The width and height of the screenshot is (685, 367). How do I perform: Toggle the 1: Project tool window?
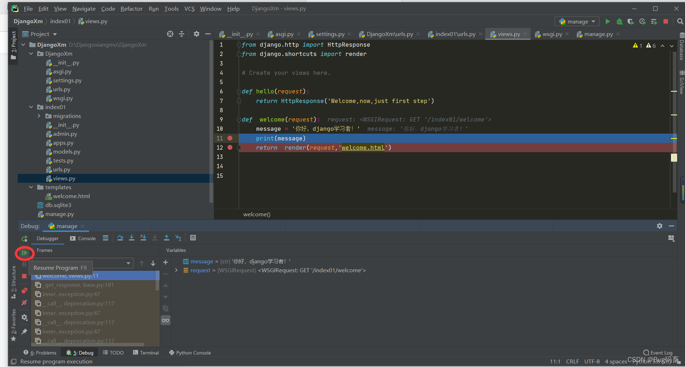tap(14, 45)
